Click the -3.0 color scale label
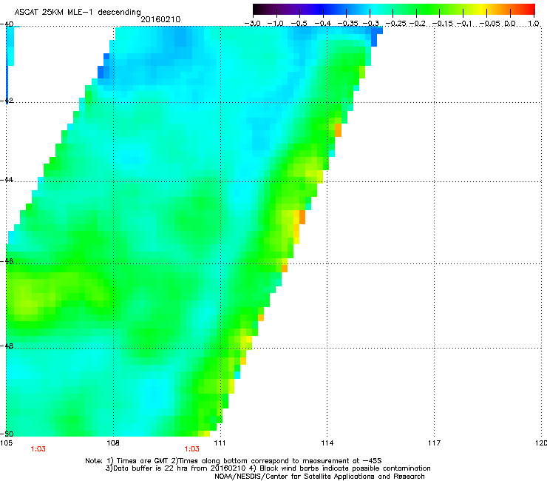547x481 pixels. click(x=253, y=24)
